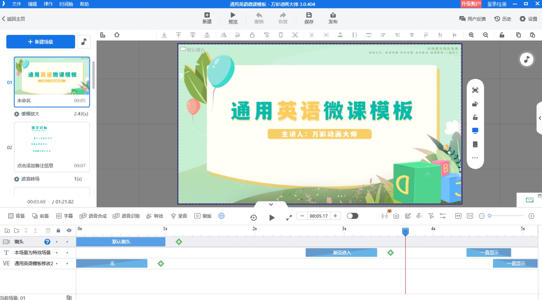
Task: Click the flip horizontal icon in canvas toolbar
Action: [x=223, y=35]
